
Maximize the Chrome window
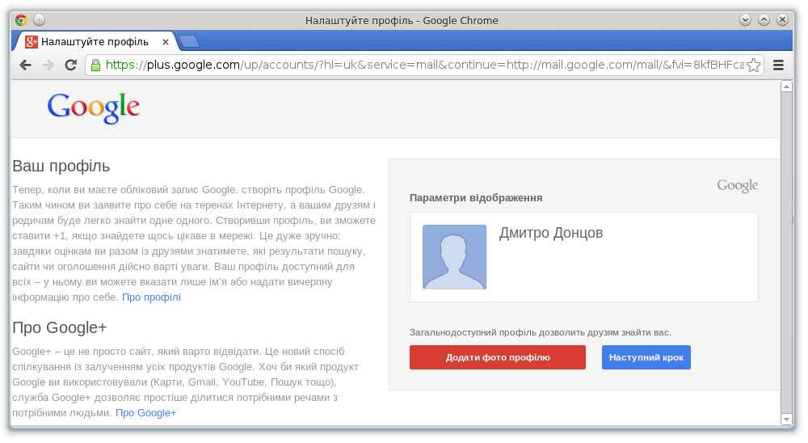[764, 20]
